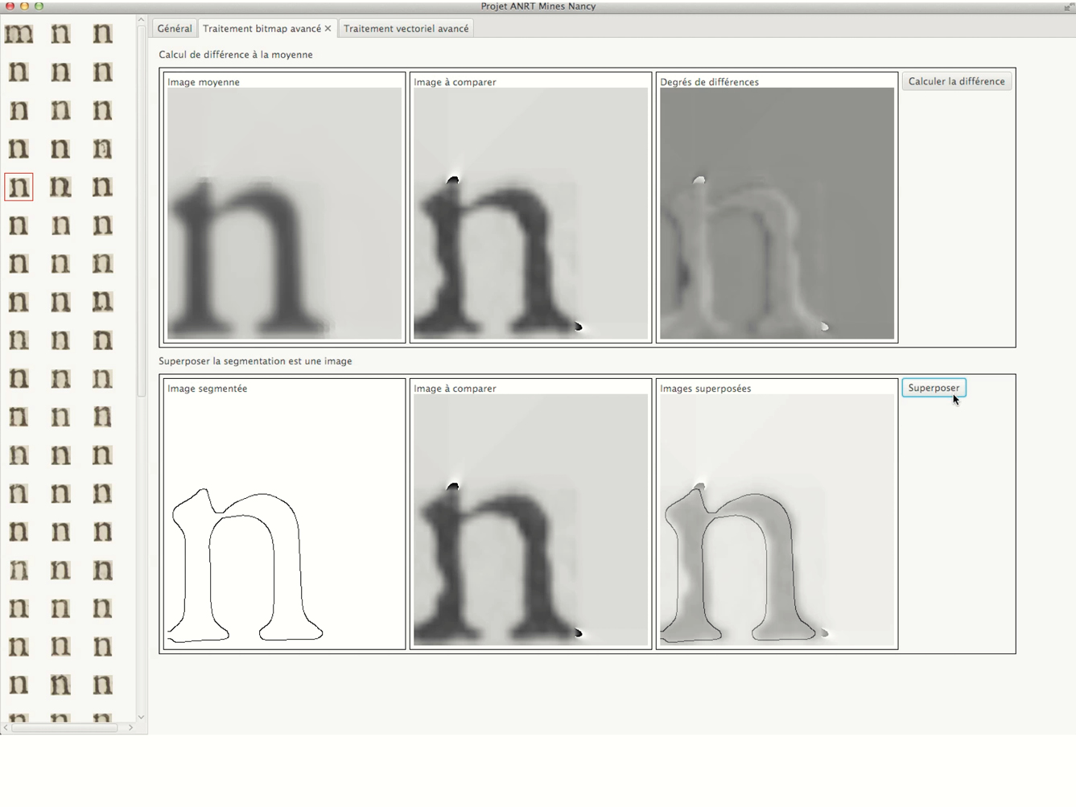Click the glyph list vertical scrollbar handle
The width and height of the screenshot is (1076, 807).
tap(141, 209)
